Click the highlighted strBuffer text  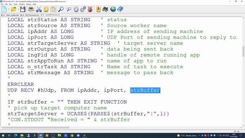click(x=145, y=90)
